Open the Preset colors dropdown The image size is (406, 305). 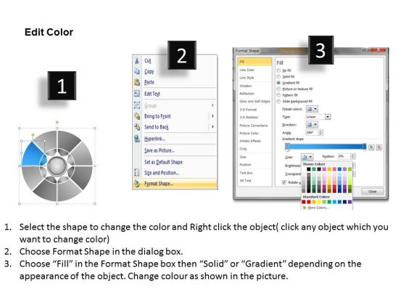click(x=312, y=109)
